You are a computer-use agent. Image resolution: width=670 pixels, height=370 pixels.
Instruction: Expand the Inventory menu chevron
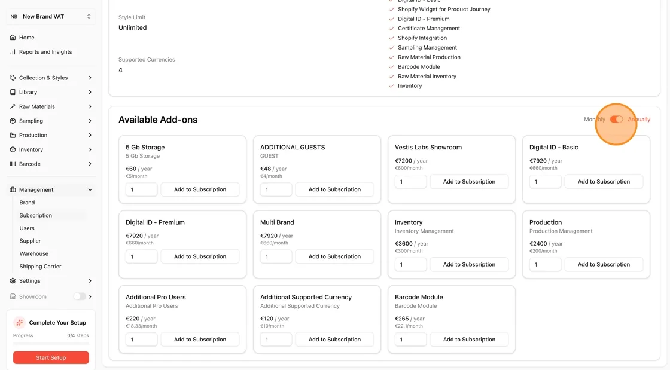click(90, 150)
